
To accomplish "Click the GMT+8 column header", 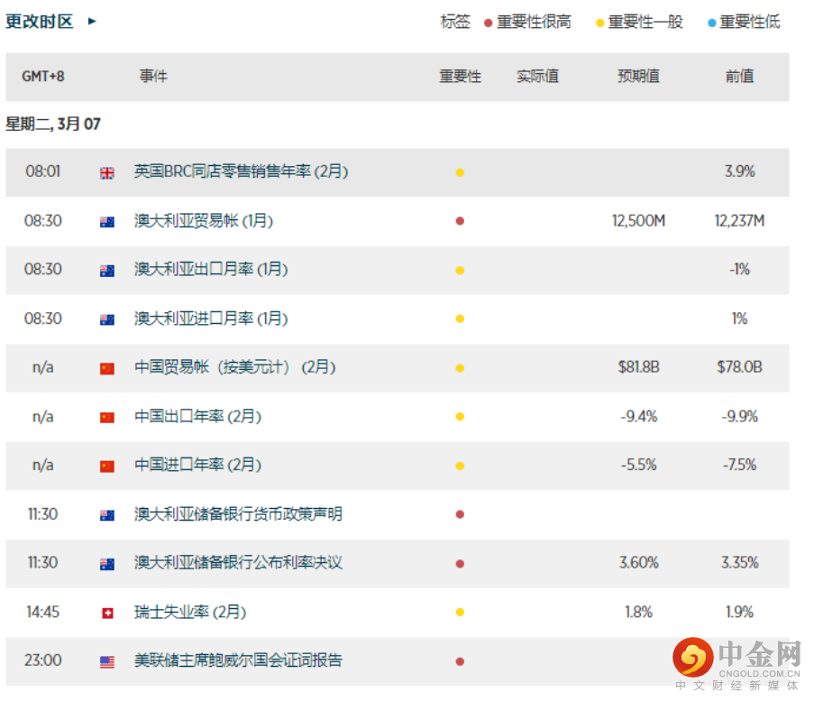I will (x=43, y=77).
